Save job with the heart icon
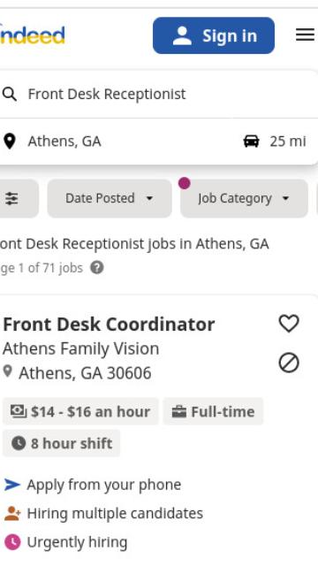Screen dimensions: 318x566 pyautogui.click(x=289, y=324)
